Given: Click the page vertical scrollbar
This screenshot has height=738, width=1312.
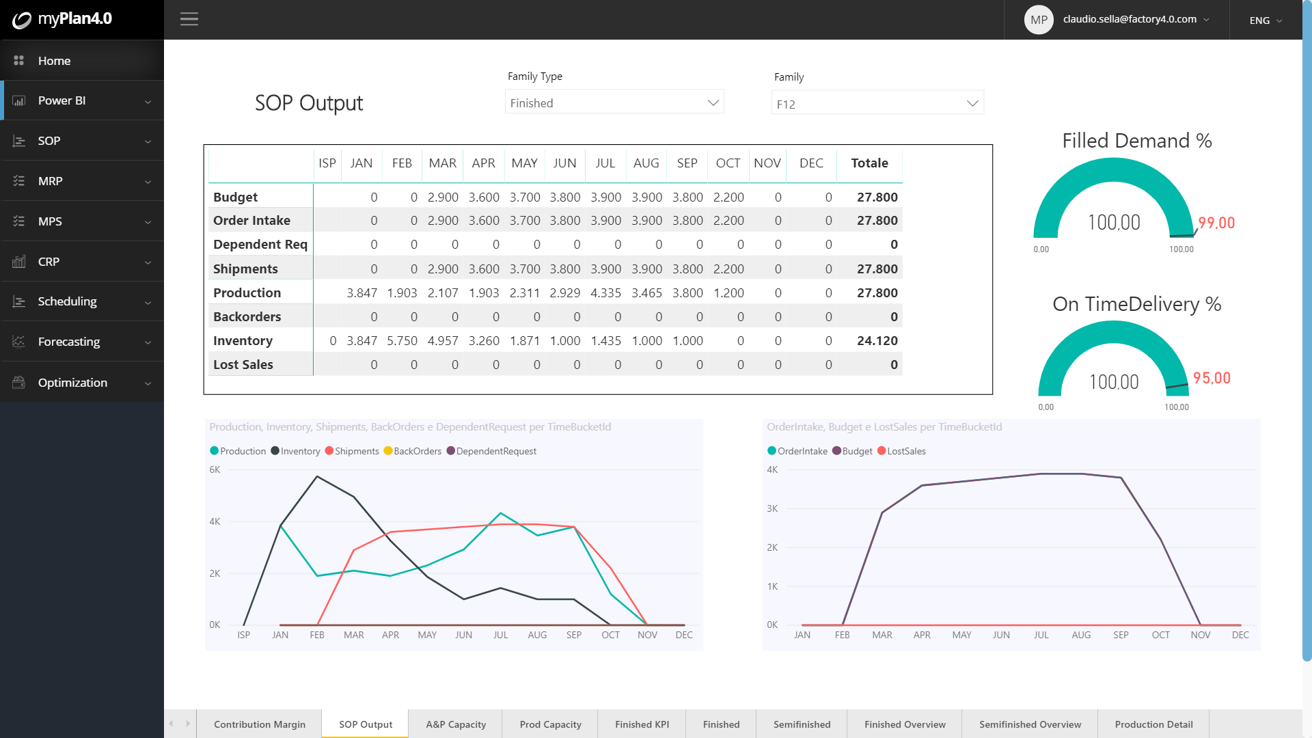Looking at the screenshot, I should pyautogui.click(x=1307, y=331).
